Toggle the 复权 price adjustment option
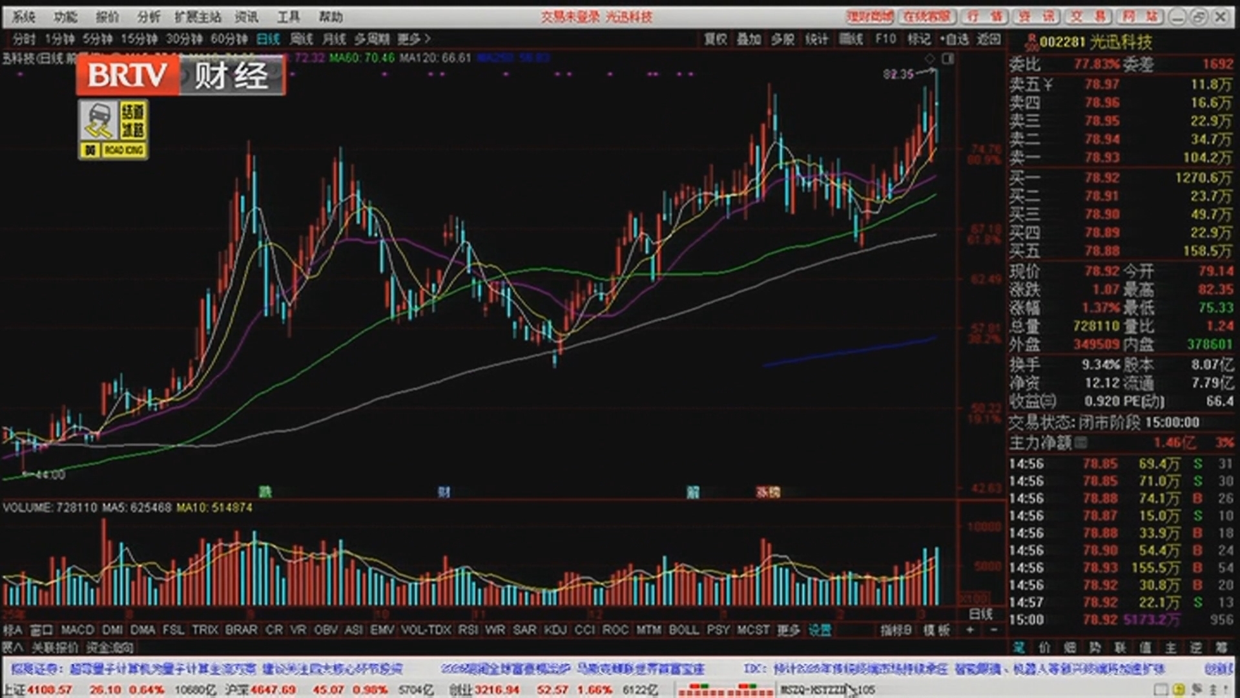The image size is (1240, 698). [715, 39]
